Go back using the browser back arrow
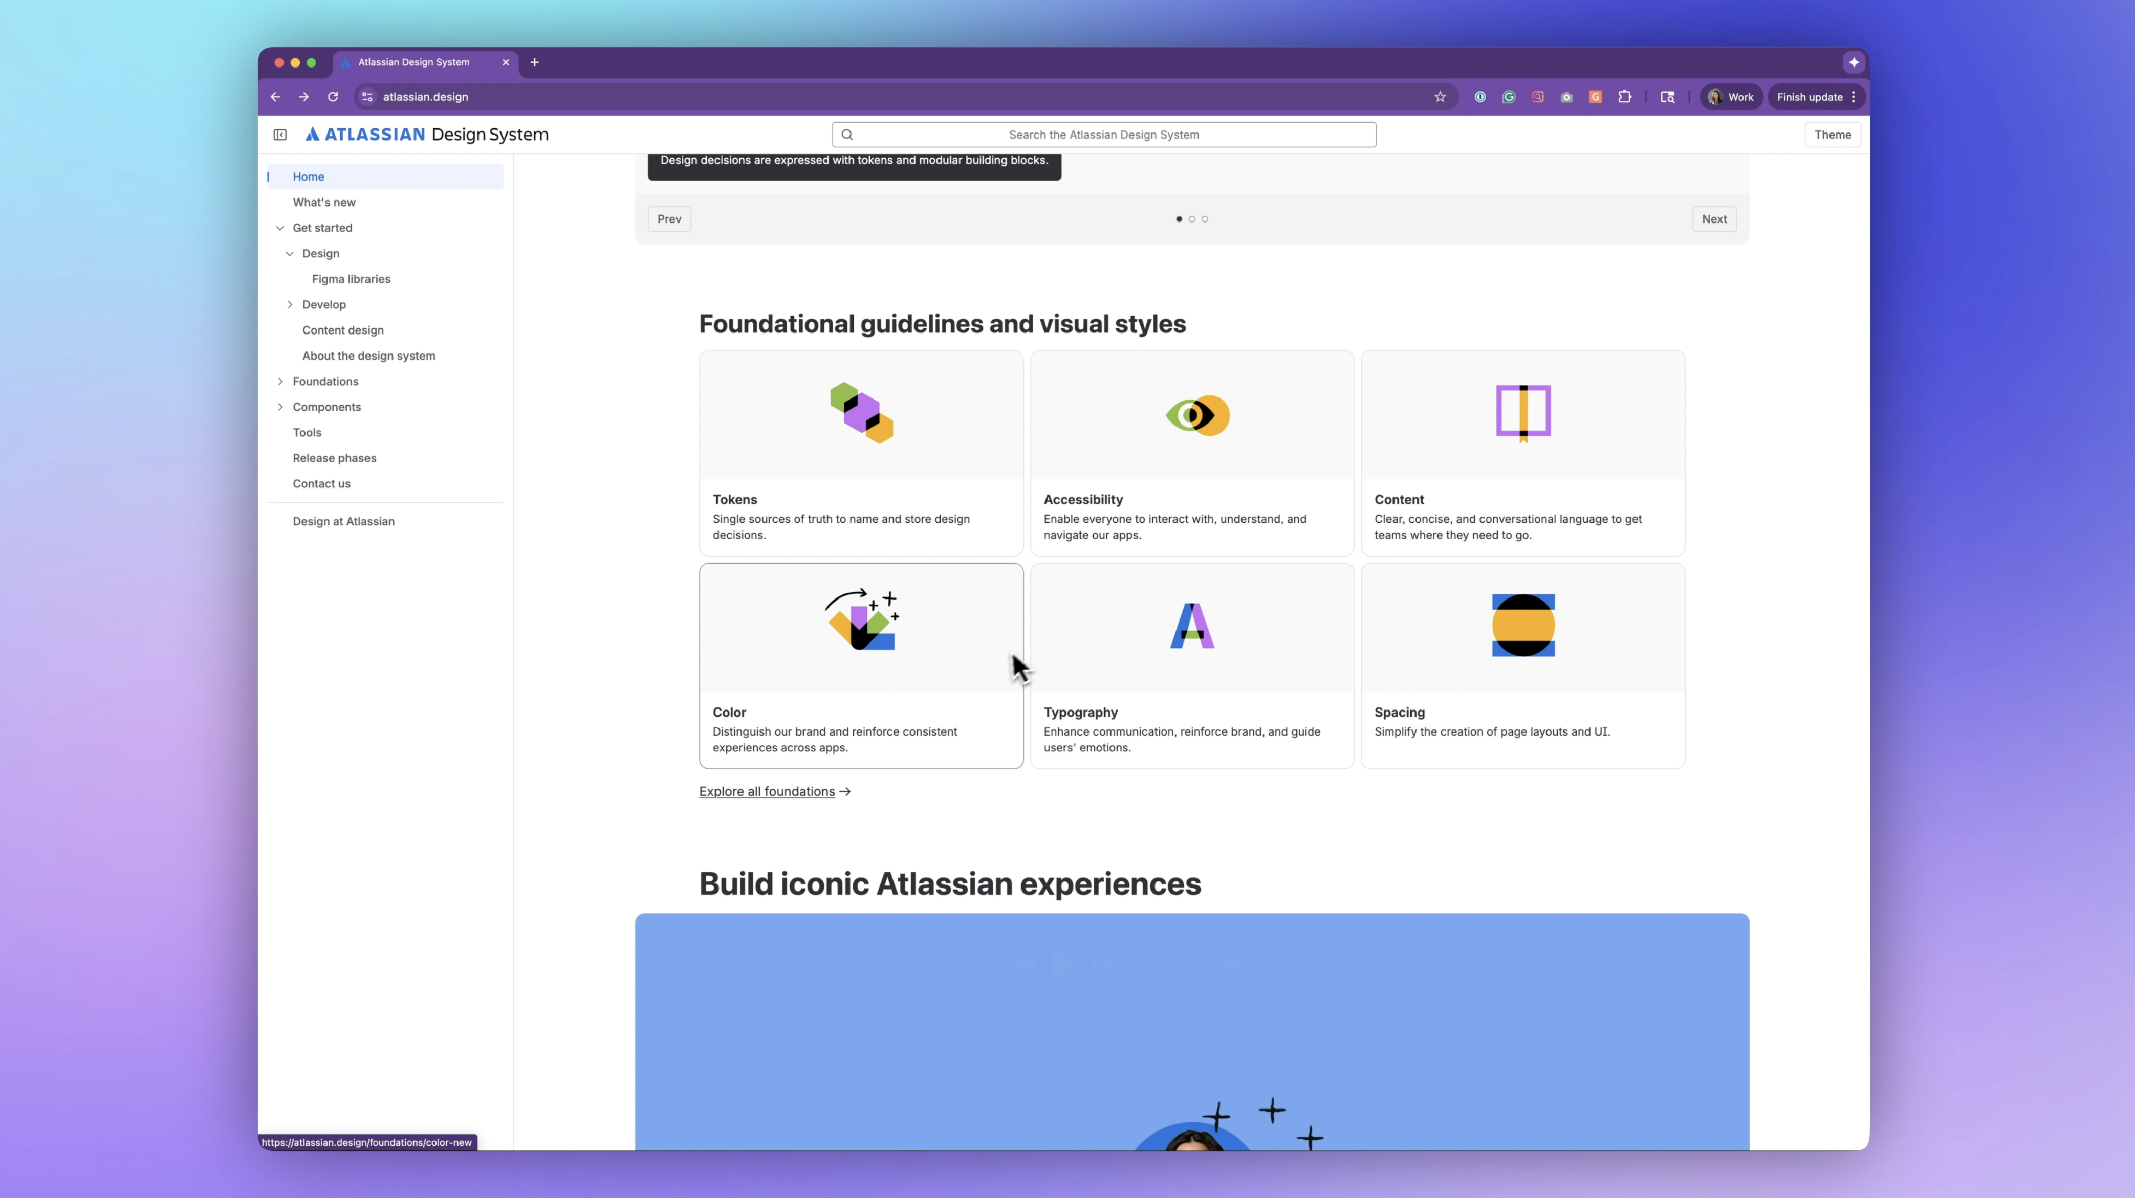 tap(275, 97)
